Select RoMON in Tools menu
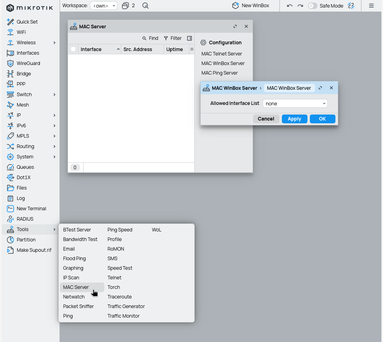 tap(116, 249)
